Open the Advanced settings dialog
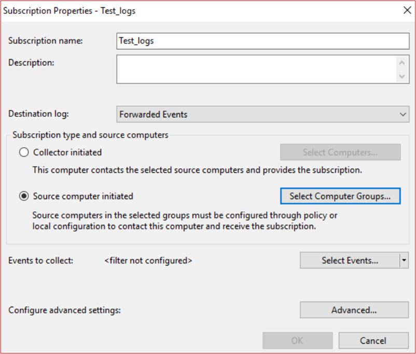Screen dimensions: 416x354 click(354, 310)
